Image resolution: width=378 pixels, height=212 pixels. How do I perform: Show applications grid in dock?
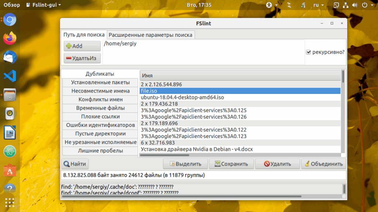coord(10,203)
